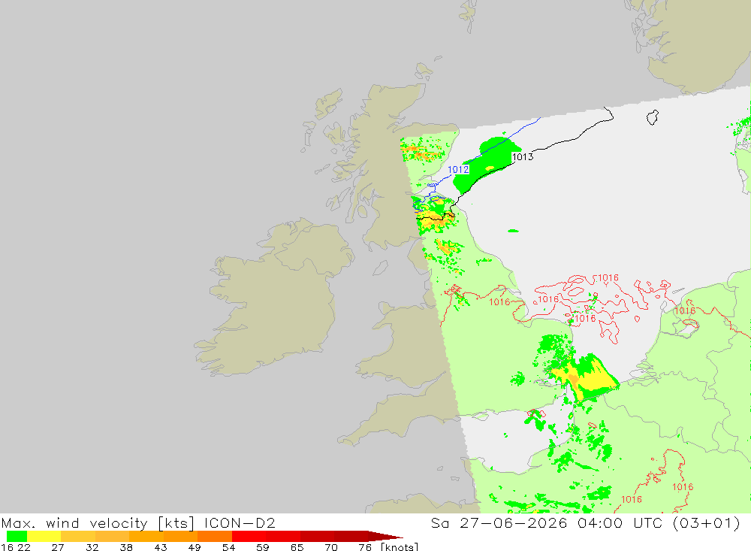Click the ICON-D2 model name label
Image resolution: width=751 pixels, height=551 pixels.
240,522
